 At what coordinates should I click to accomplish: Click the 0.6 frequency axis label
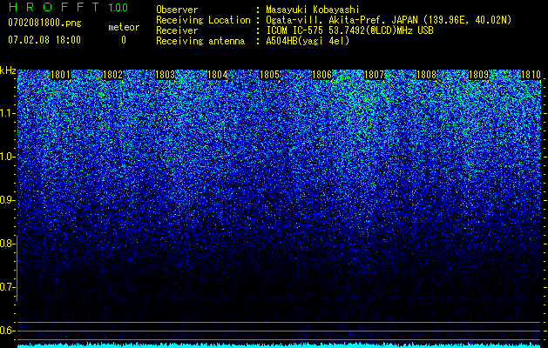[8, 331]
